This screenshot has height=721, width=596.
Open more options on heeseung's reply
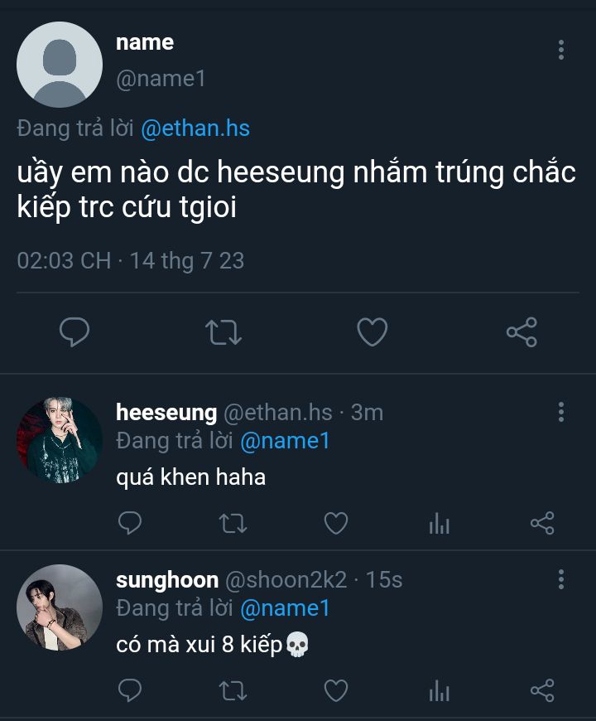point(561,412)
